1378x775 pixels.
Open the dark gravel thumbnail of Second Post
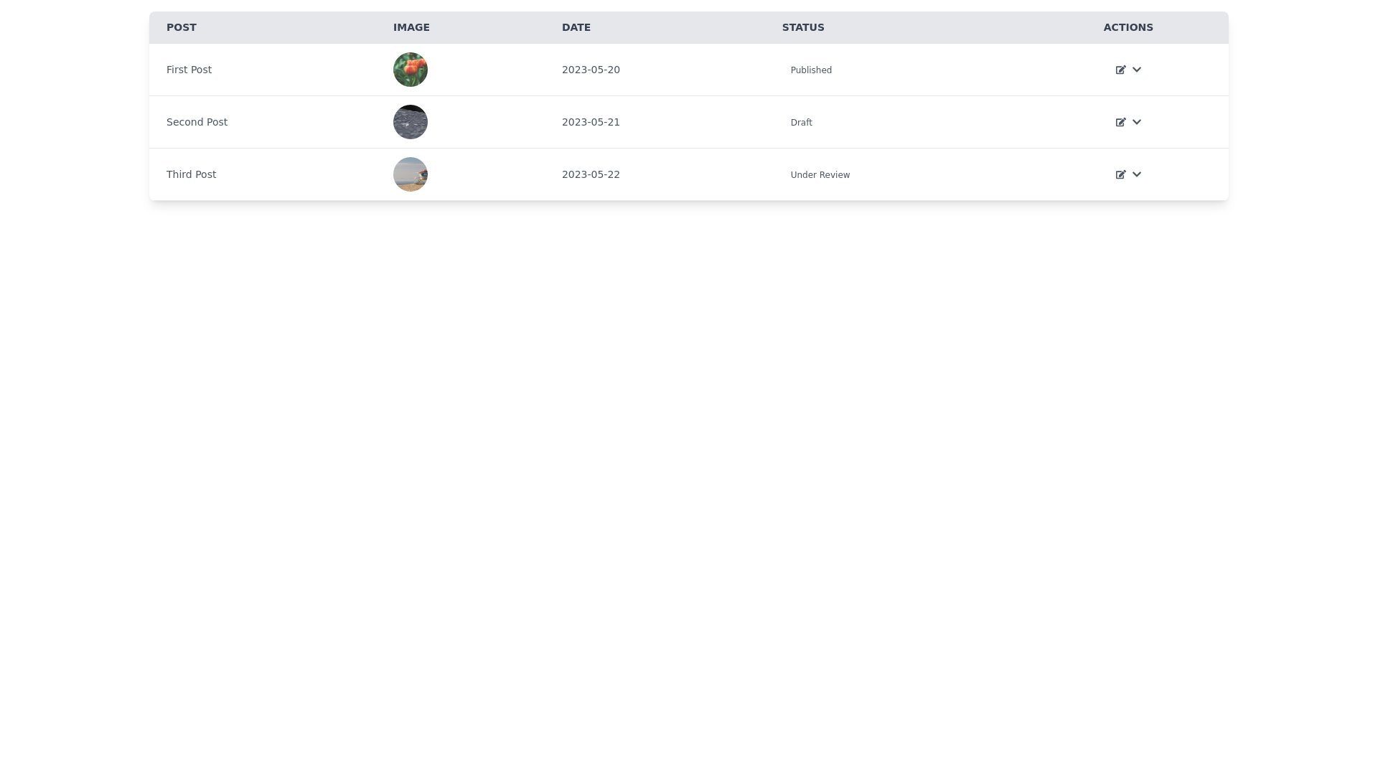coord(411,122)
